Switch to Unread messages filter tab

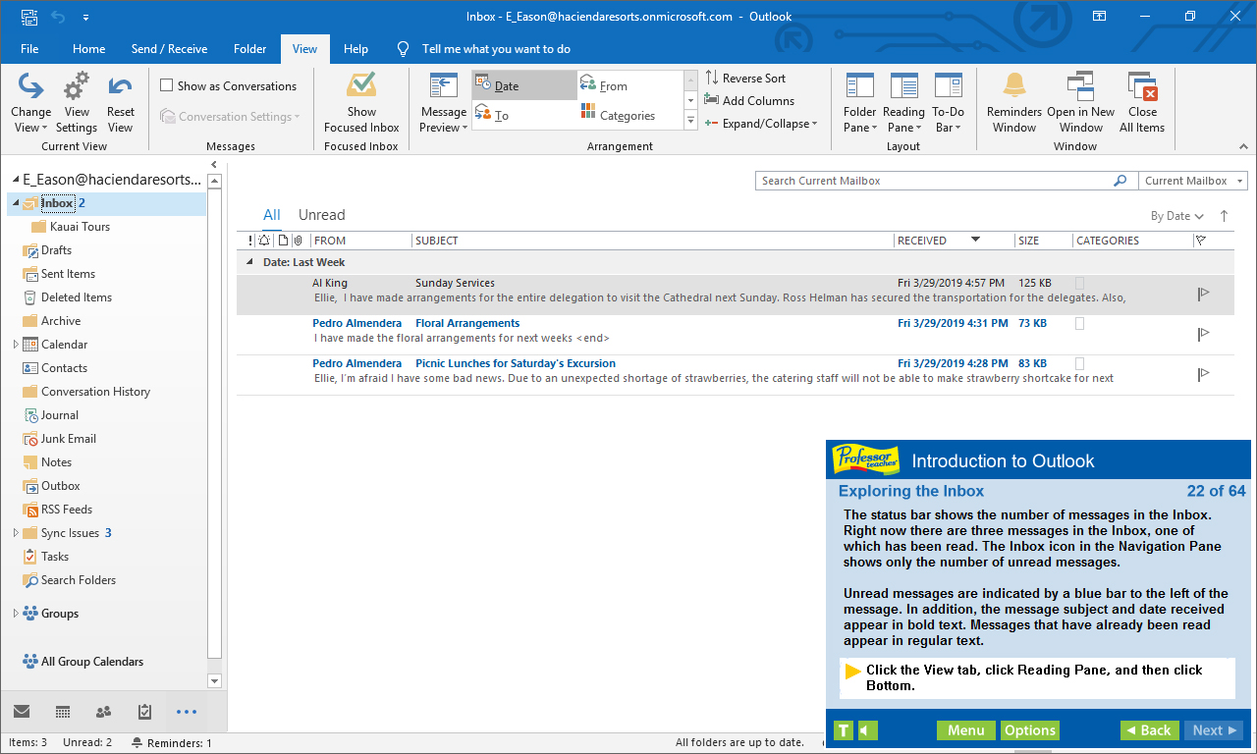322,215
